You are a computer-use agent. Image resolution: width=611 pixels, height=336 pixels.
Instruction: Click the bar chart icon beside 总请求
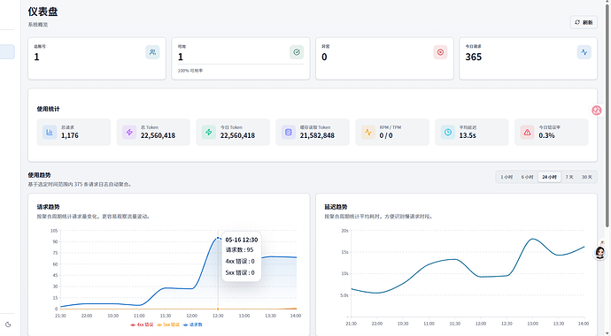click(x=50, y=133)
